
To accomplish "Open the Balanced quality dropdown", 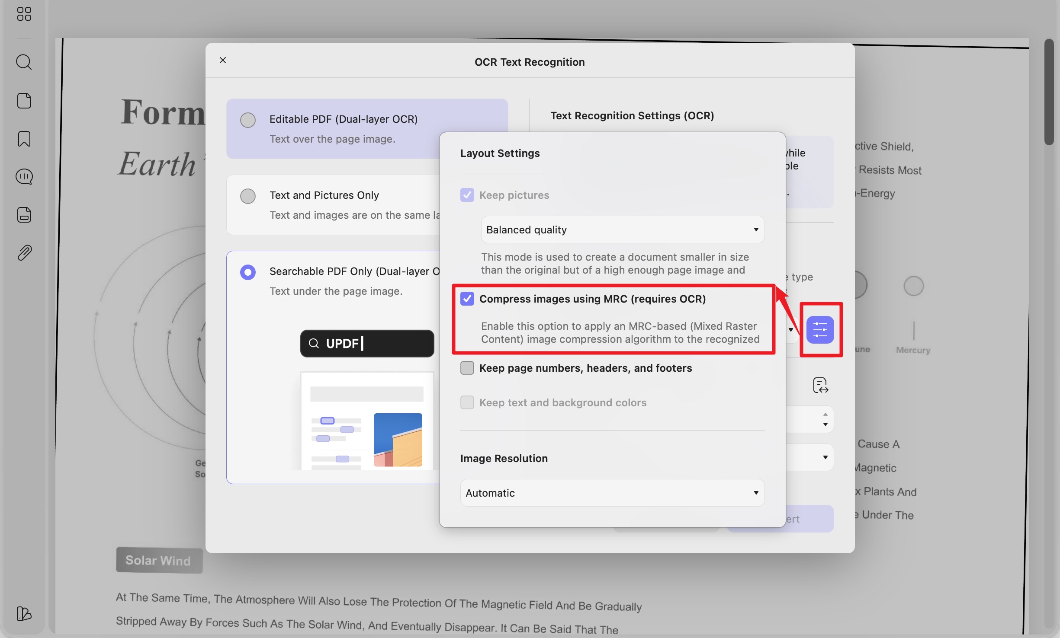I will point(623,230).
